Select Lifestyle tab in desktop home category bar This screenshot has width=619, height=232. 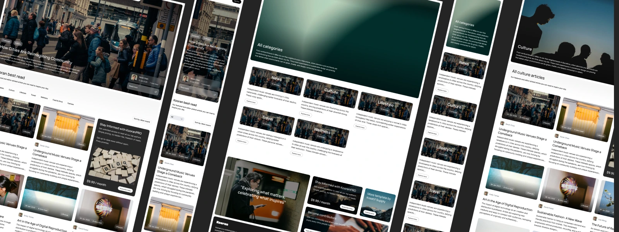click(23, 93)
